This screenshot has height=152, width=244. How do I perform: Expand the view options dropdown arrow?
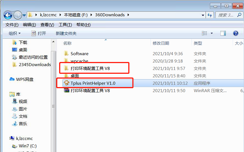pos(211,33)
